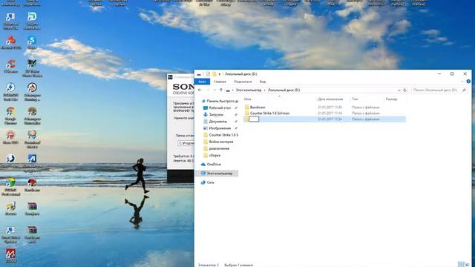
Task: Go back with Explorer back arrow
Action: point(200,90)
